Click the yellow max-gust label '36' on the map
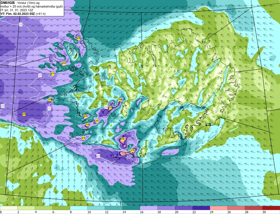 point(123,139)
